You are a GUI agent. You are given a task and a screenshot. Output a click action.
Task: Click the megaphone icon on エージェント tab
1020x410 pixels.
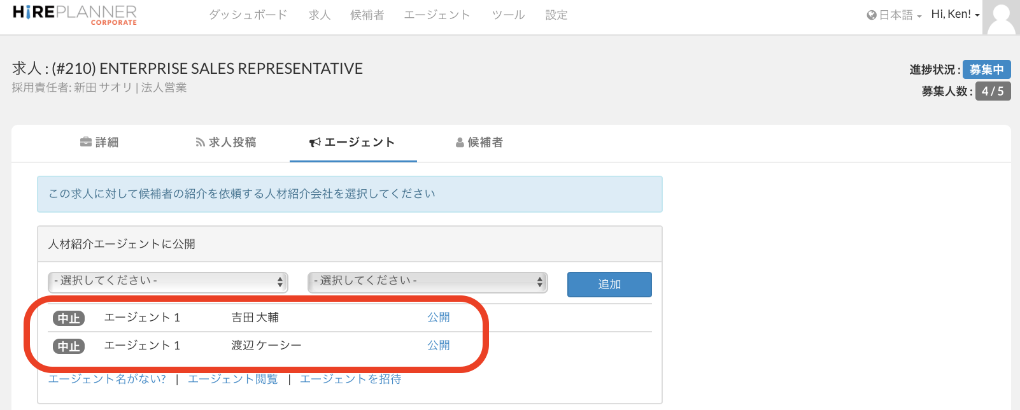315,143
